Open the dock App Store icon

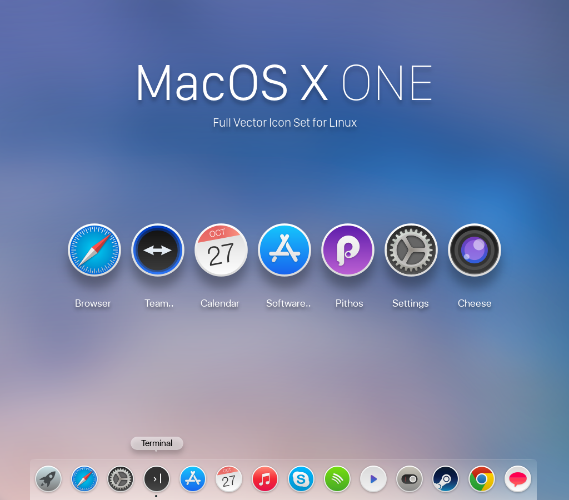(193, 479)
